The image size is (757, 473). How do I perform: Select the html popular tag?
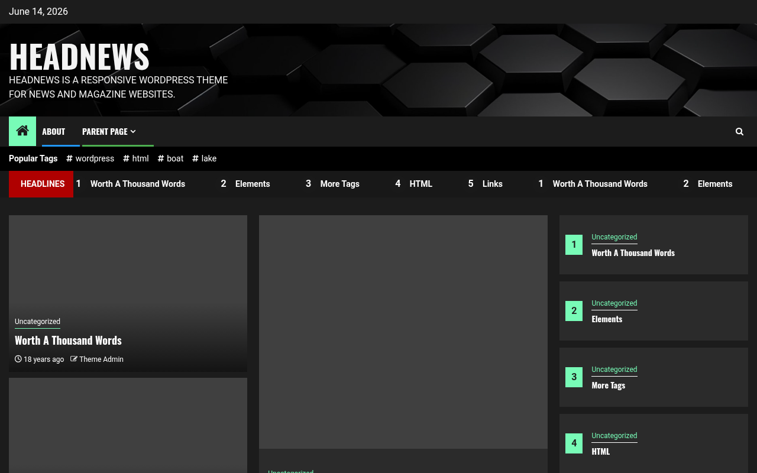[136, 158]
